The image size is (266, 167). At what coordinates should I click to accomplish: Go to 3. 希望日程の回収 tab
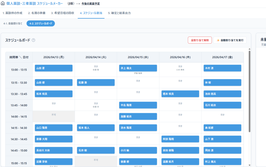point(63,13)
